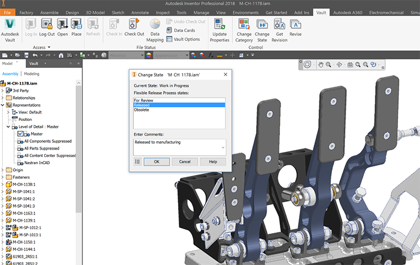This screenshot has width=420, height=265.
Task: Select the Pan hand tool in navigation bar
Action: (x=321, y=64)
